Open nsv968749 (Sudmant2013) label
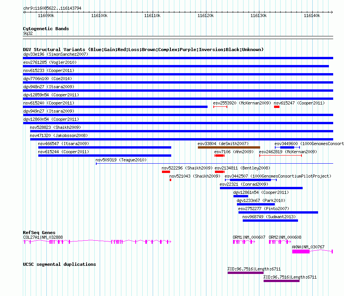The height and width of the screenshot is (296, 344). pos(269,217)
